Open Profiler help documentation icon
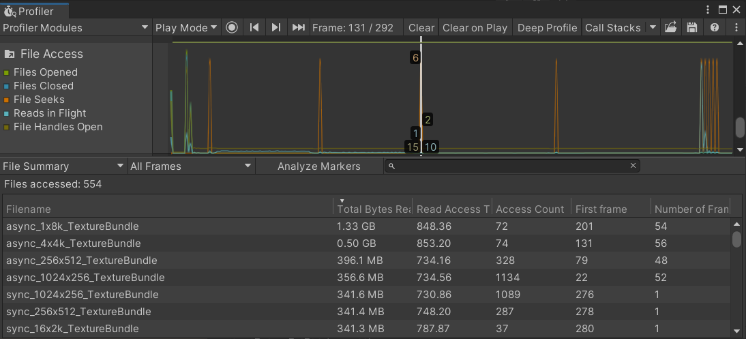 (x=715, y=28)
